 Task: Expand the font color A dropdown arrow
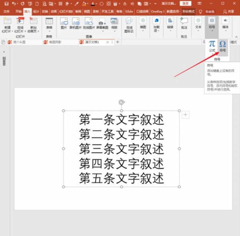click(96, 4)
